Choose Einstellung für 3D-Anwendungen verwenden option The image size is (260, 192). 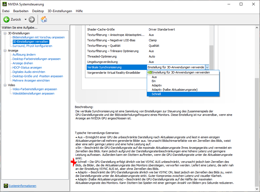[x=183, y=72]
